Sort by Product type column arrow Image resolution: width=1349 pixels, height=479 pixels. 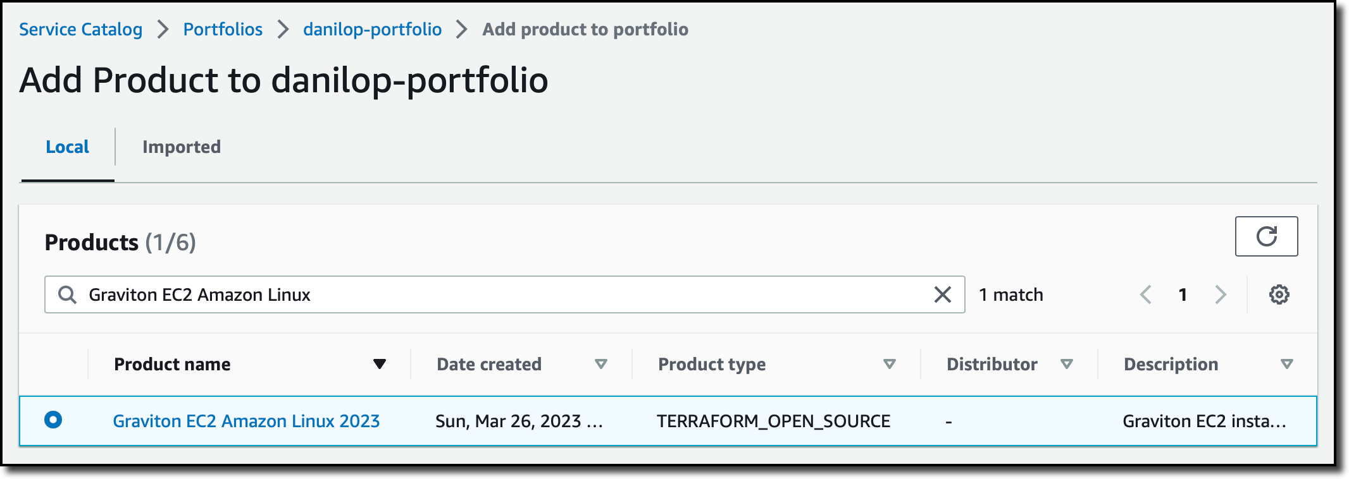tap(889, 364)
